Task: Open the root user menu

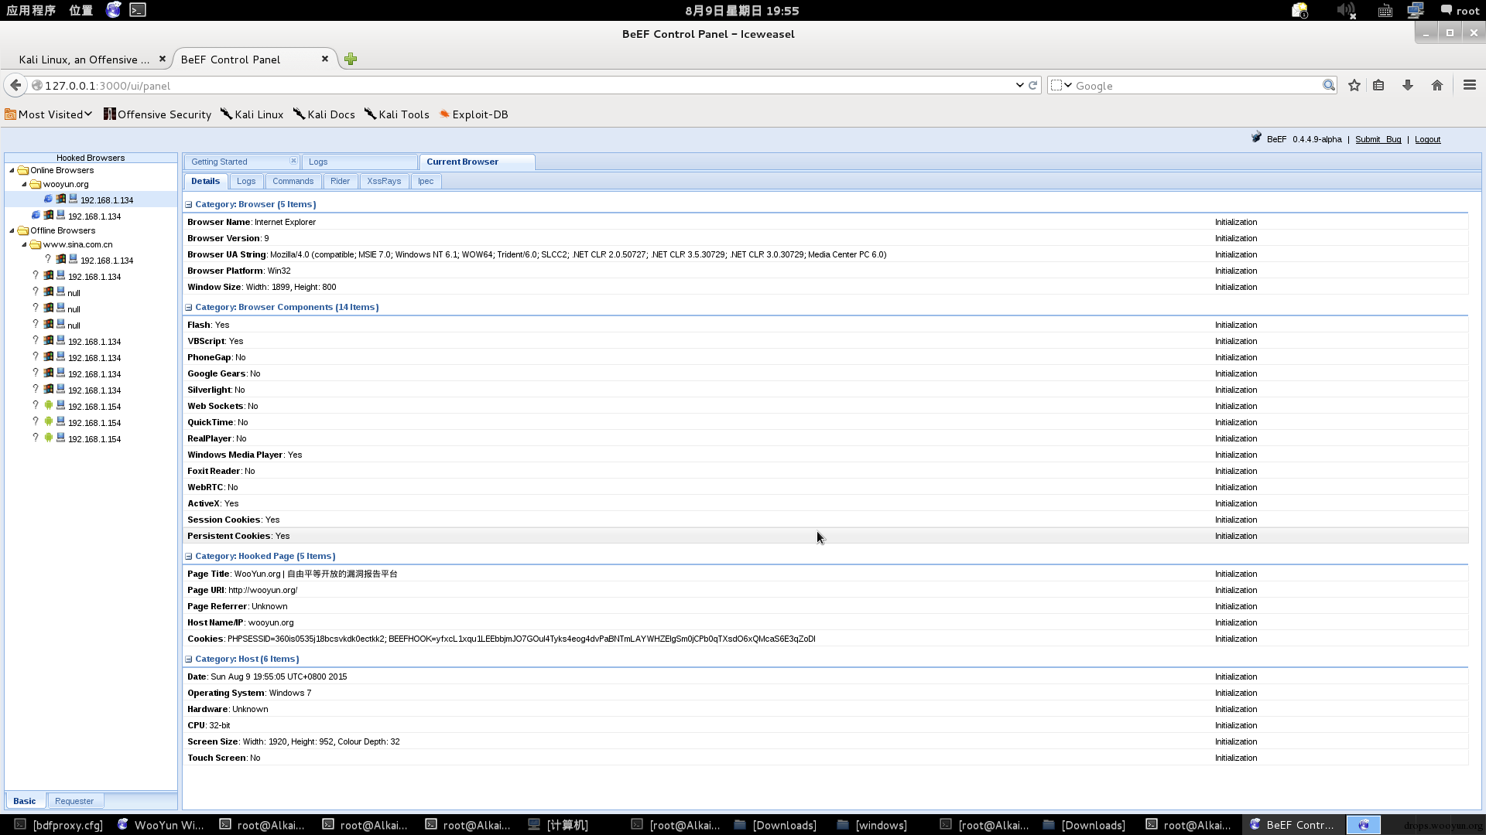Action: click(x=1460, y=11)
